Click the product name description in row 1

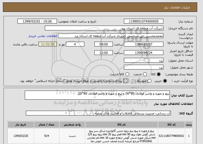coord(122,136)
